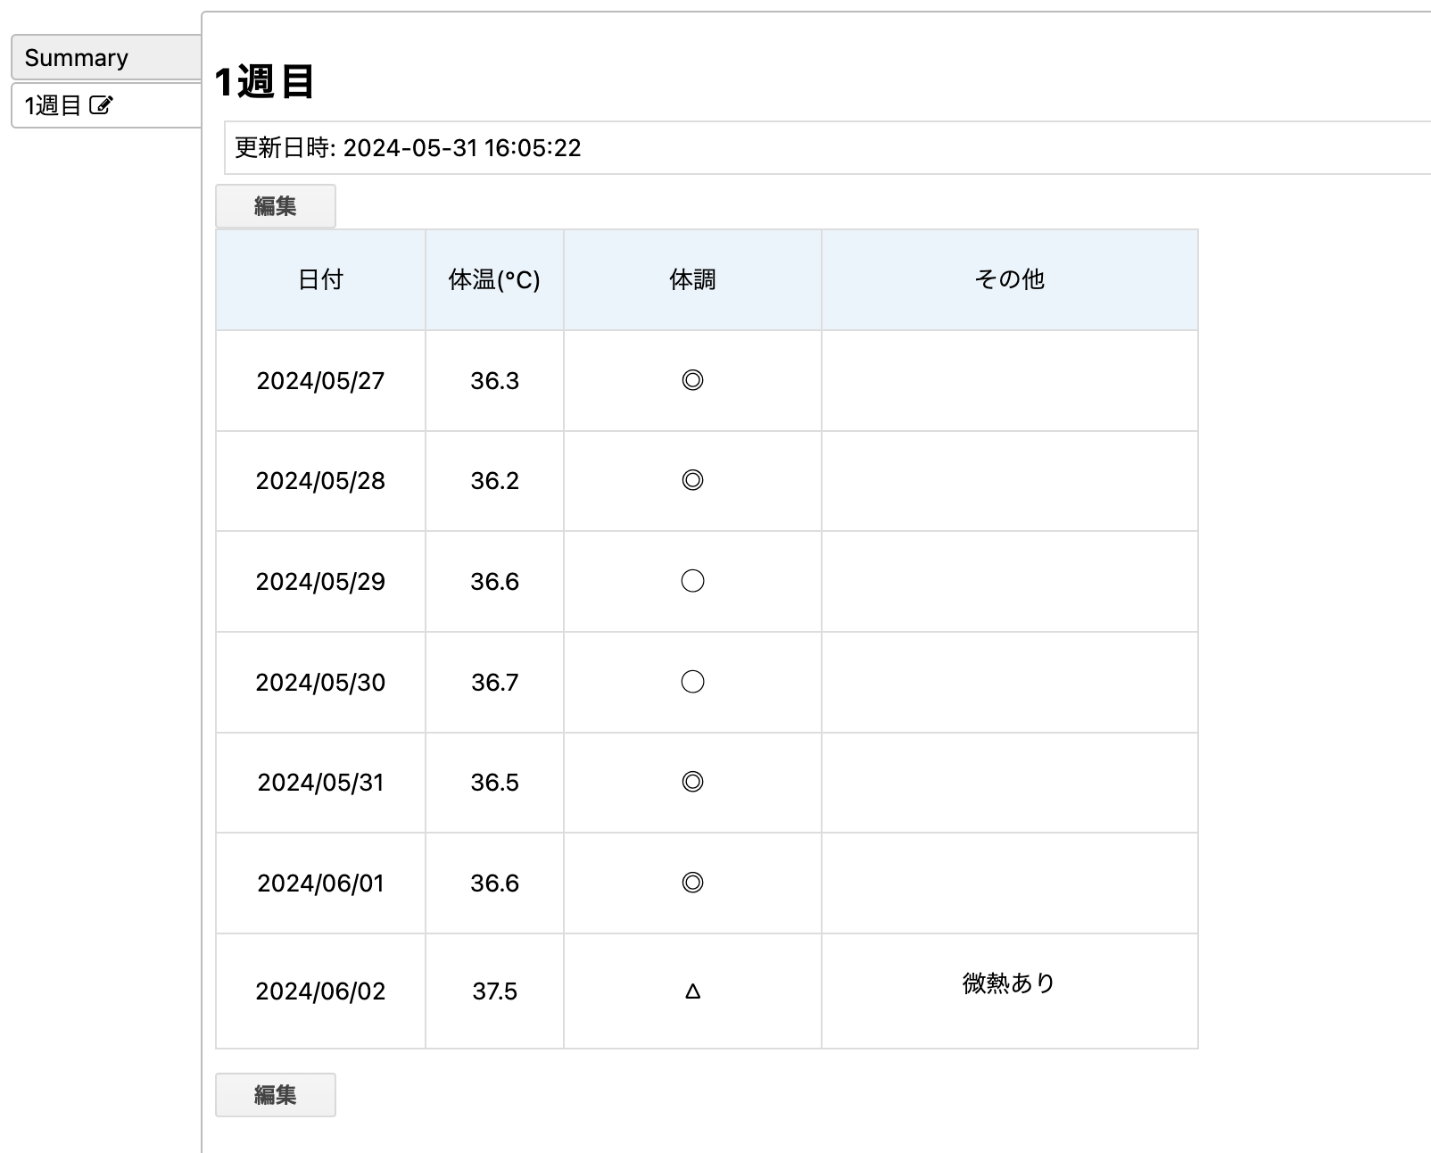Click the △ condition mark for 2024/06/02
This screenshot has height=1153, width=1431.
coord(692,991)
